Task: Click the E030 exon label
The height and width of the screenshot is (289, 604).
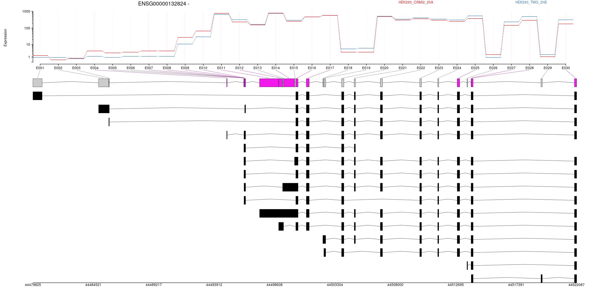Action: pos(566,68)
